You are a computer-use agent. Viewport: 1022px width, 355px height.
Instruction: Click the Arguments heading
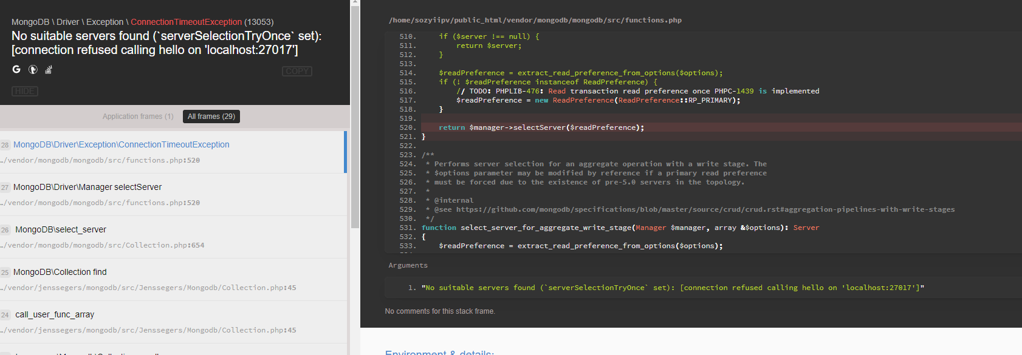(x=408, y=265)
